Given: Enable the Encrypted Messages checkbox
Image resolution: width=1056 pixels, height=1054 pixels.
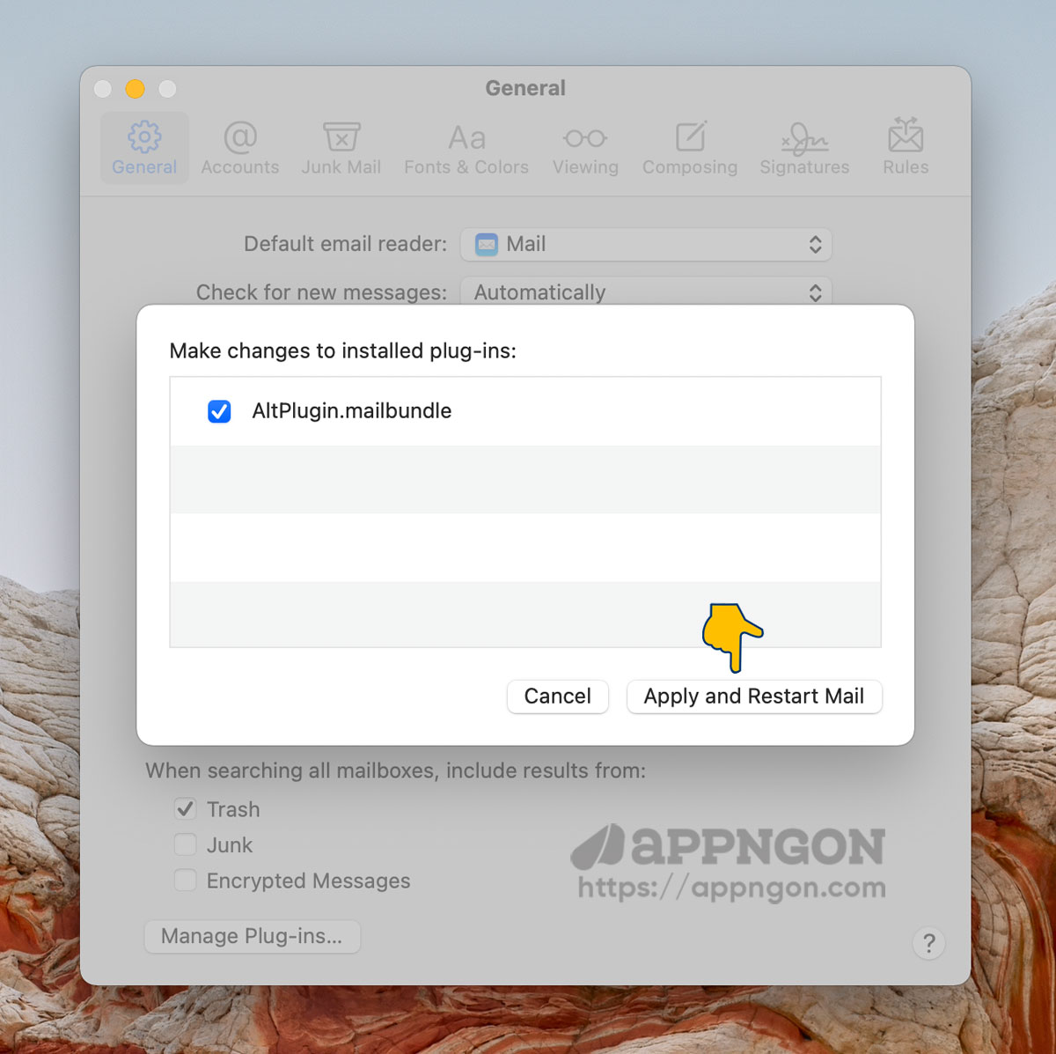Looking at the screenshot, I should tap(185, 881).
